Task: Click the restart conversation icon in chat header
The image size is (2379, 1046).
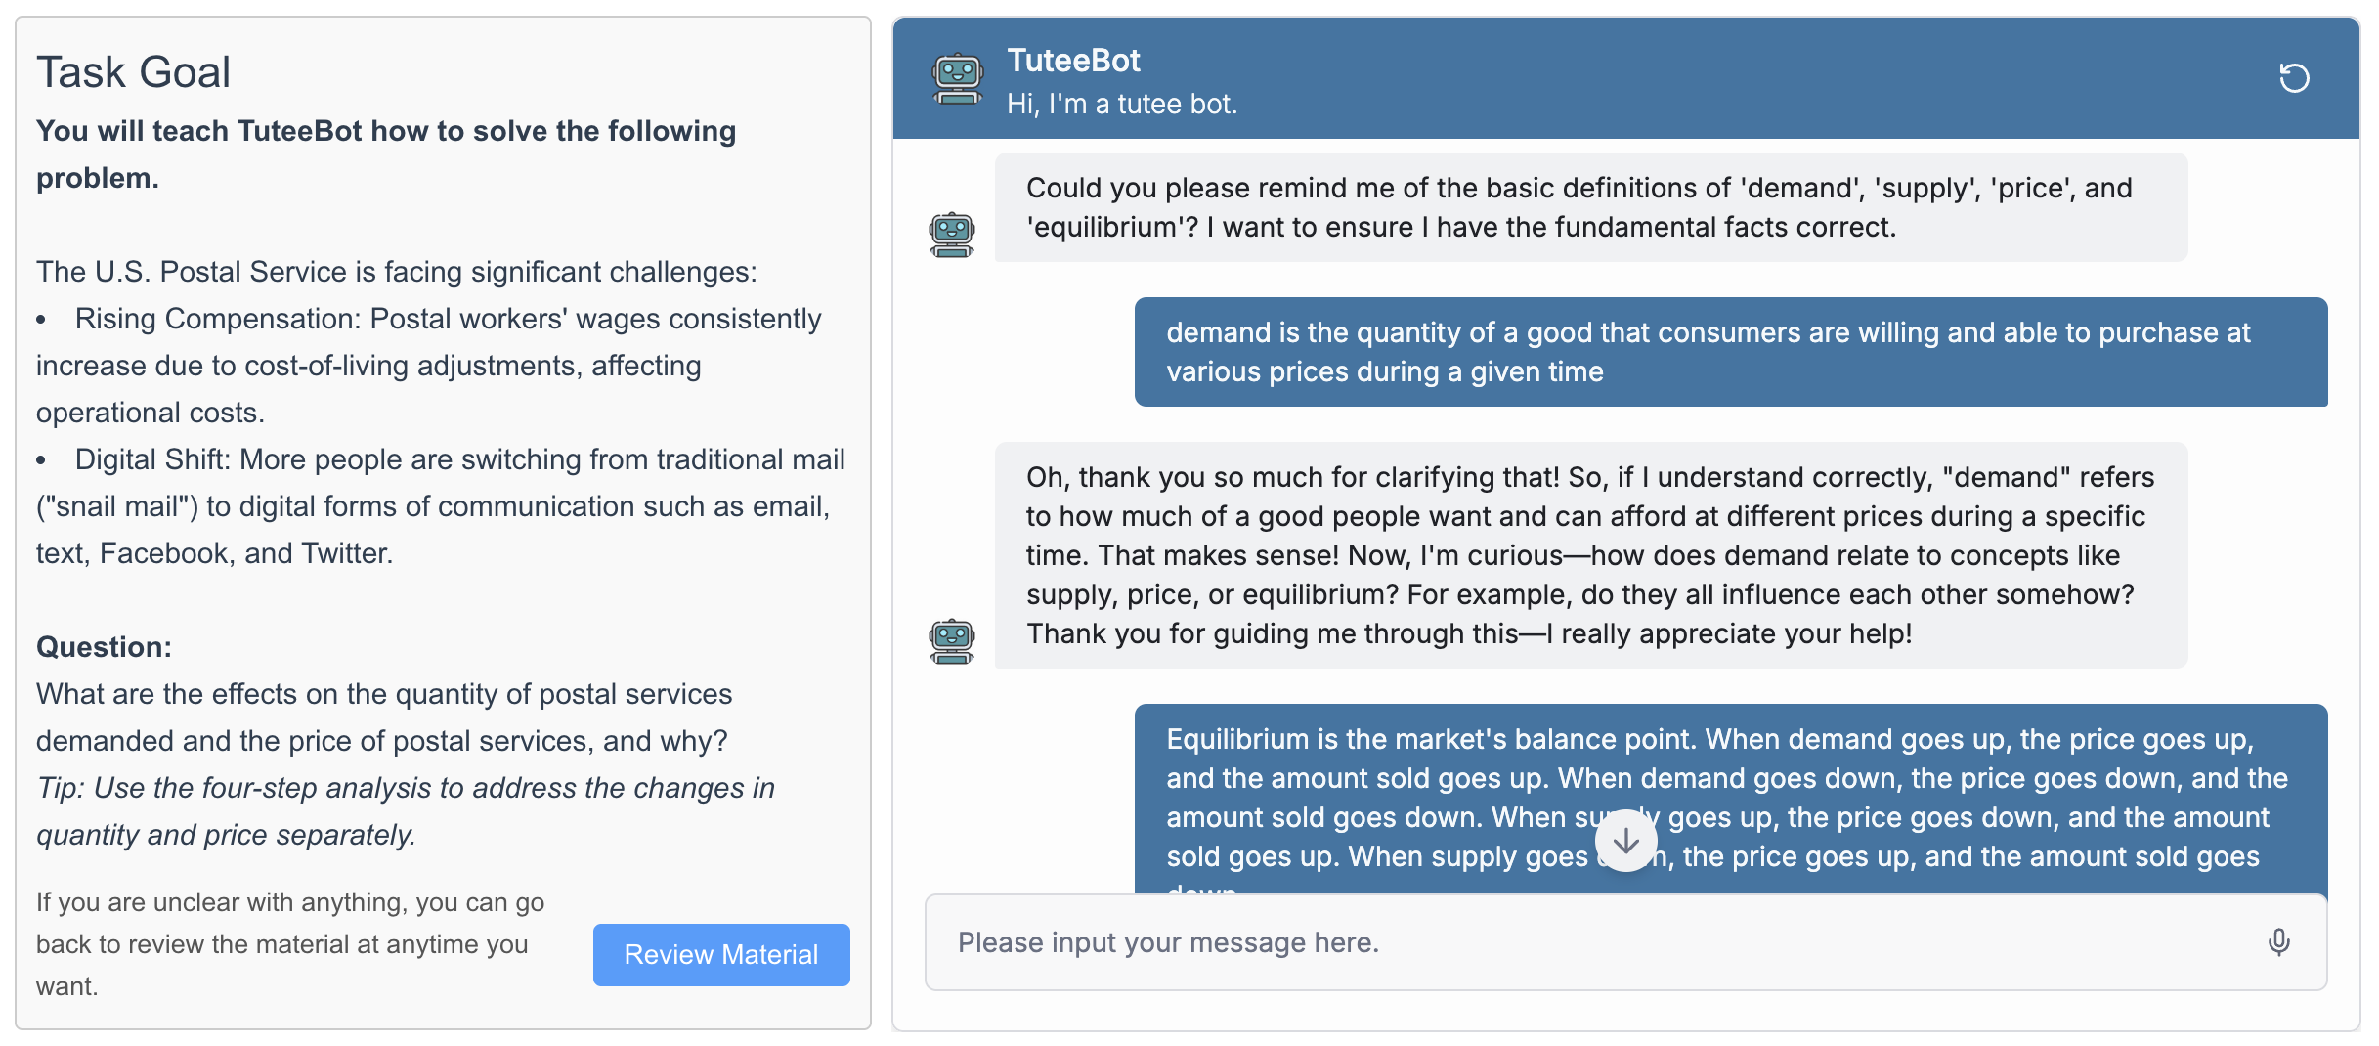Action: (2293, 78)
